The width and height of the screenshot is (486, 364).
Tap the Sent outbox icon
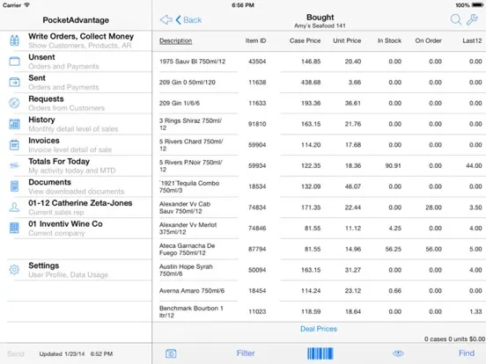point(14,83)
